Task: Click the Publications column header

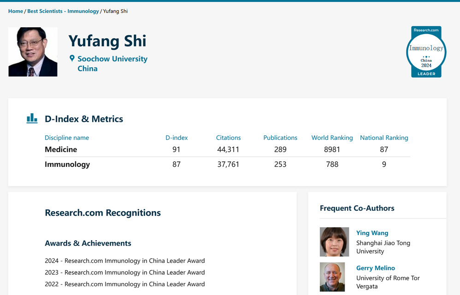Action: click(x=280, y=137)
